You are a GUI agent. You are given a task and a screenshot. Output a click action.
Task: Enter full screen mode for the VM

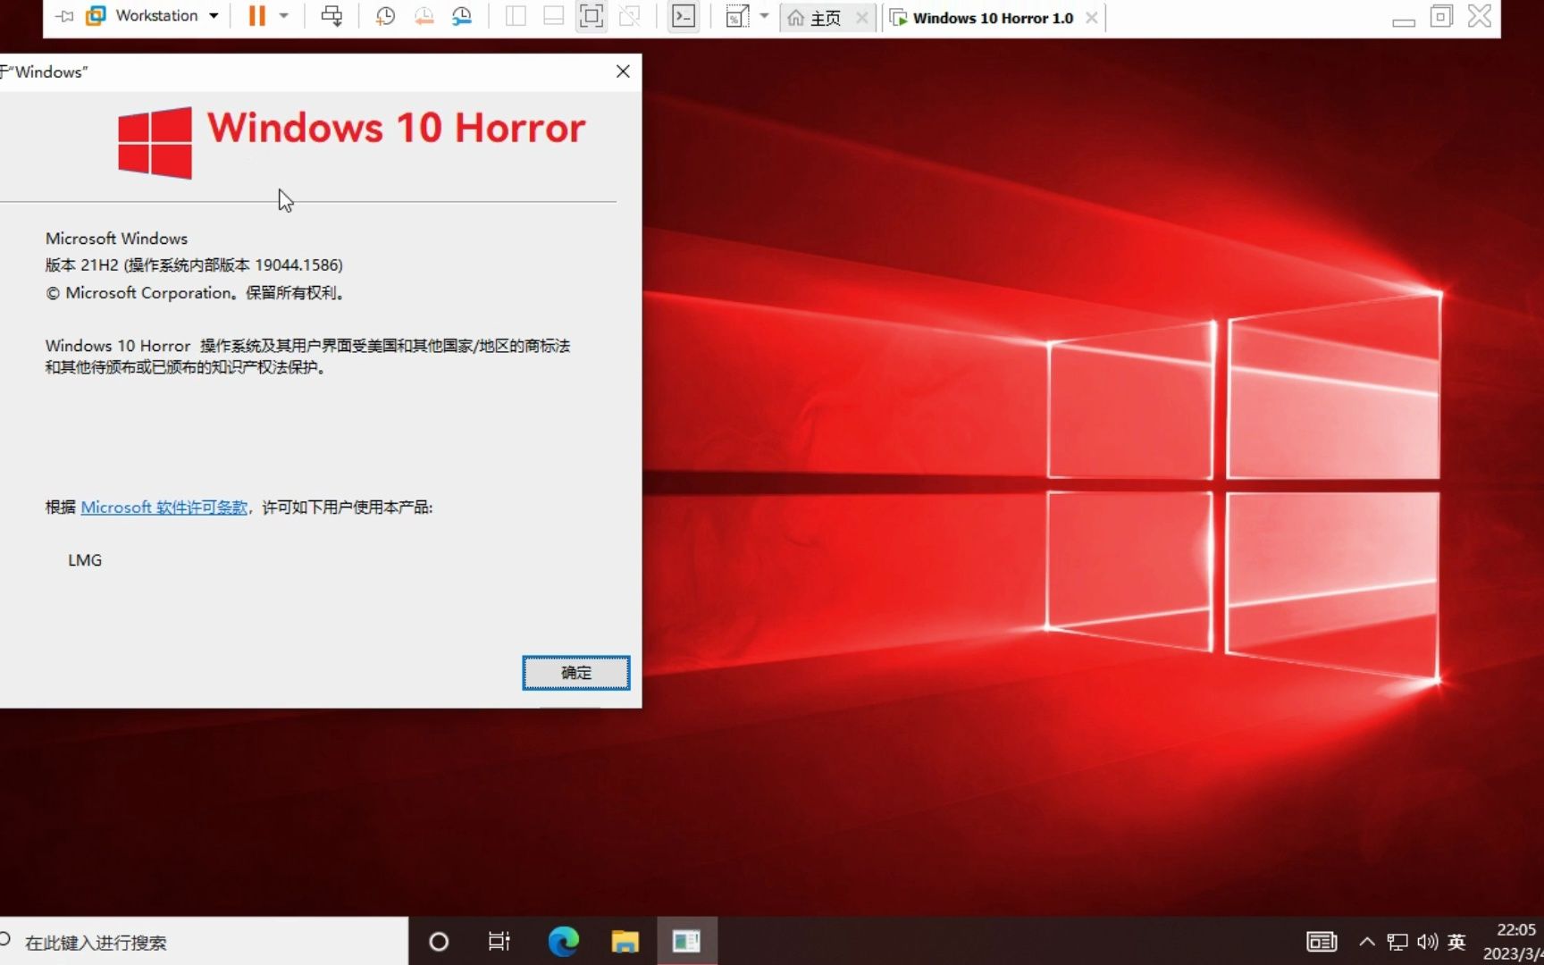tap(591, 15)
